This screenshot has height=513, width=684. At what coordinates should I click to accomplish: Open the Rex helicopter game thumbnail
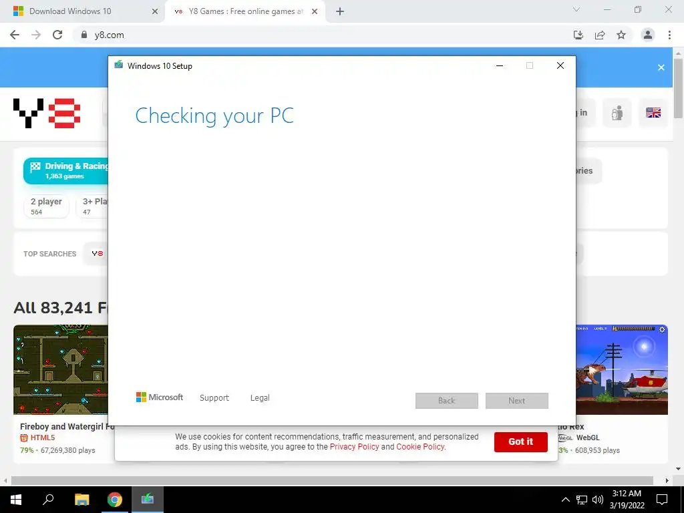[x=622, y=369]
